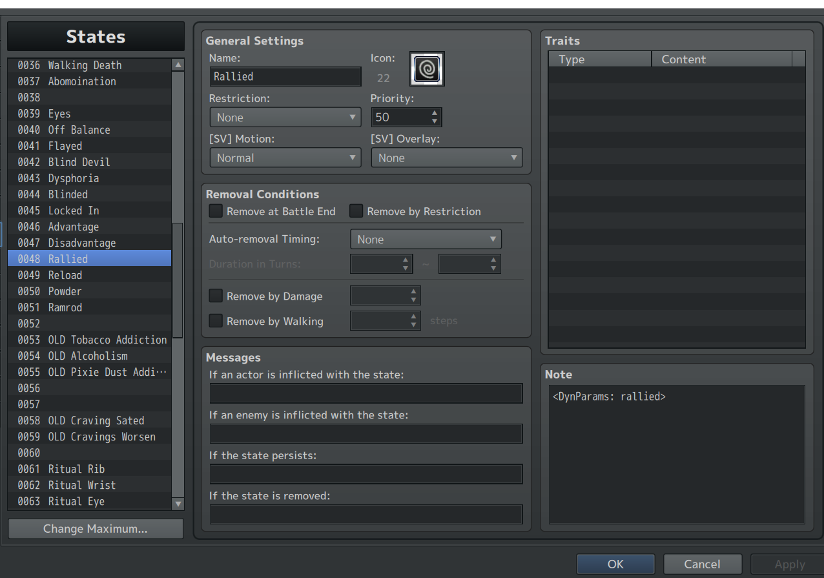Click the enemy inflicted message field

click(366, 433)
